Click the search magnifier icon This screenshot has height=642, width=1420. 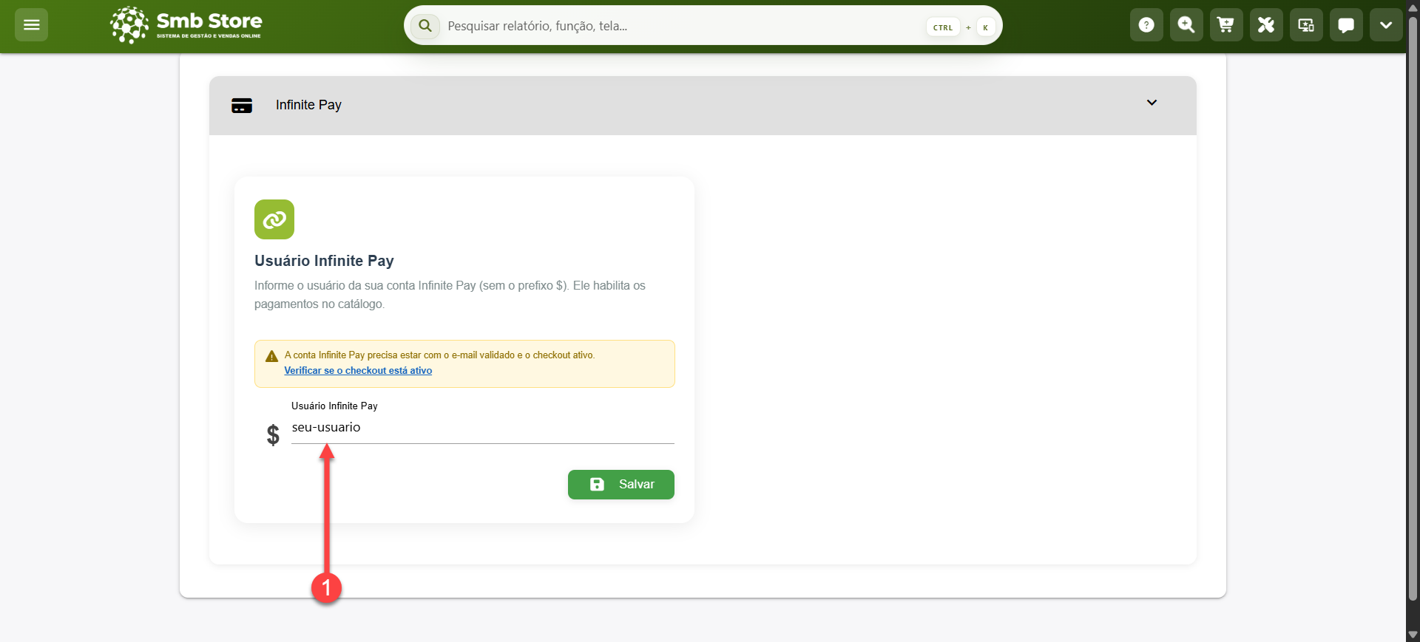[x=425, y=26]
